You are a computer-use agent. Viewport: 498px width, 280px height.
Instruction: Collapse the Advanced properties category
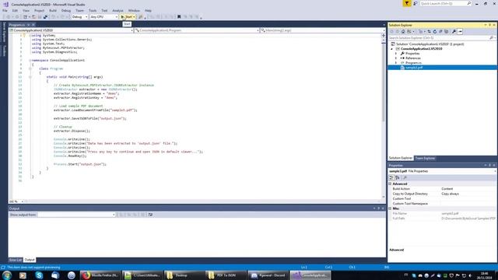390,184
